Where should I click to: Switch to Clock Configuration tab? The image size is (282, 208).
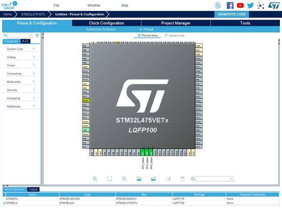[106, 23]
